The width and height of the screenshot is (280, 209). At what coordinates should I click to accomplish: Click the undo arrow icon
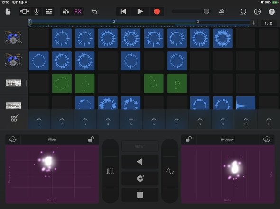coord(94,11)
